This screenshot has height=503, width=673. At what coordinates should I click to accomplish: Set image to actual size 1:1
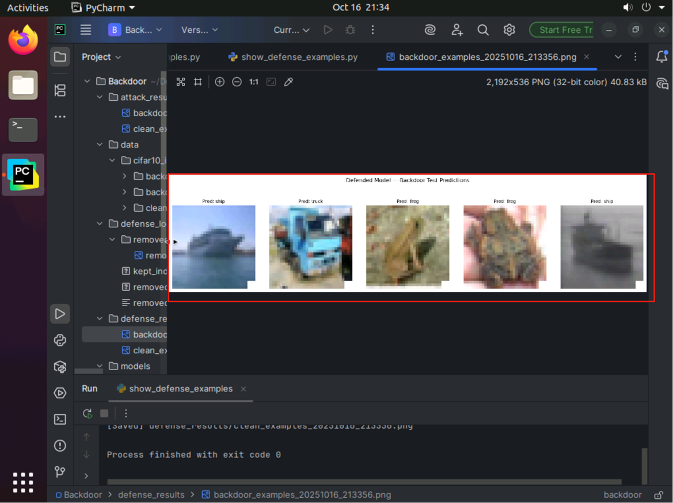254,82
